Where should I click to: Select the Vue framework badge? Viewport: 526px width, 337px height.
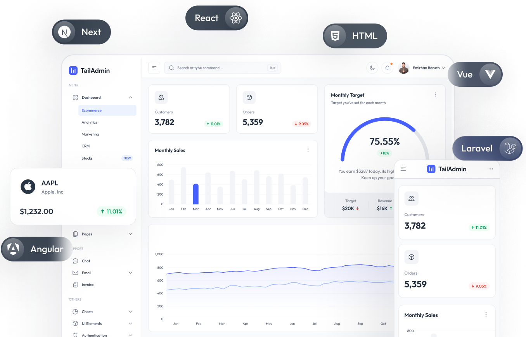(475, 74)
